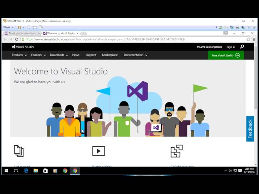Open the News page
The width and height of the screenshot is (259, 194).
click(76, 55)
